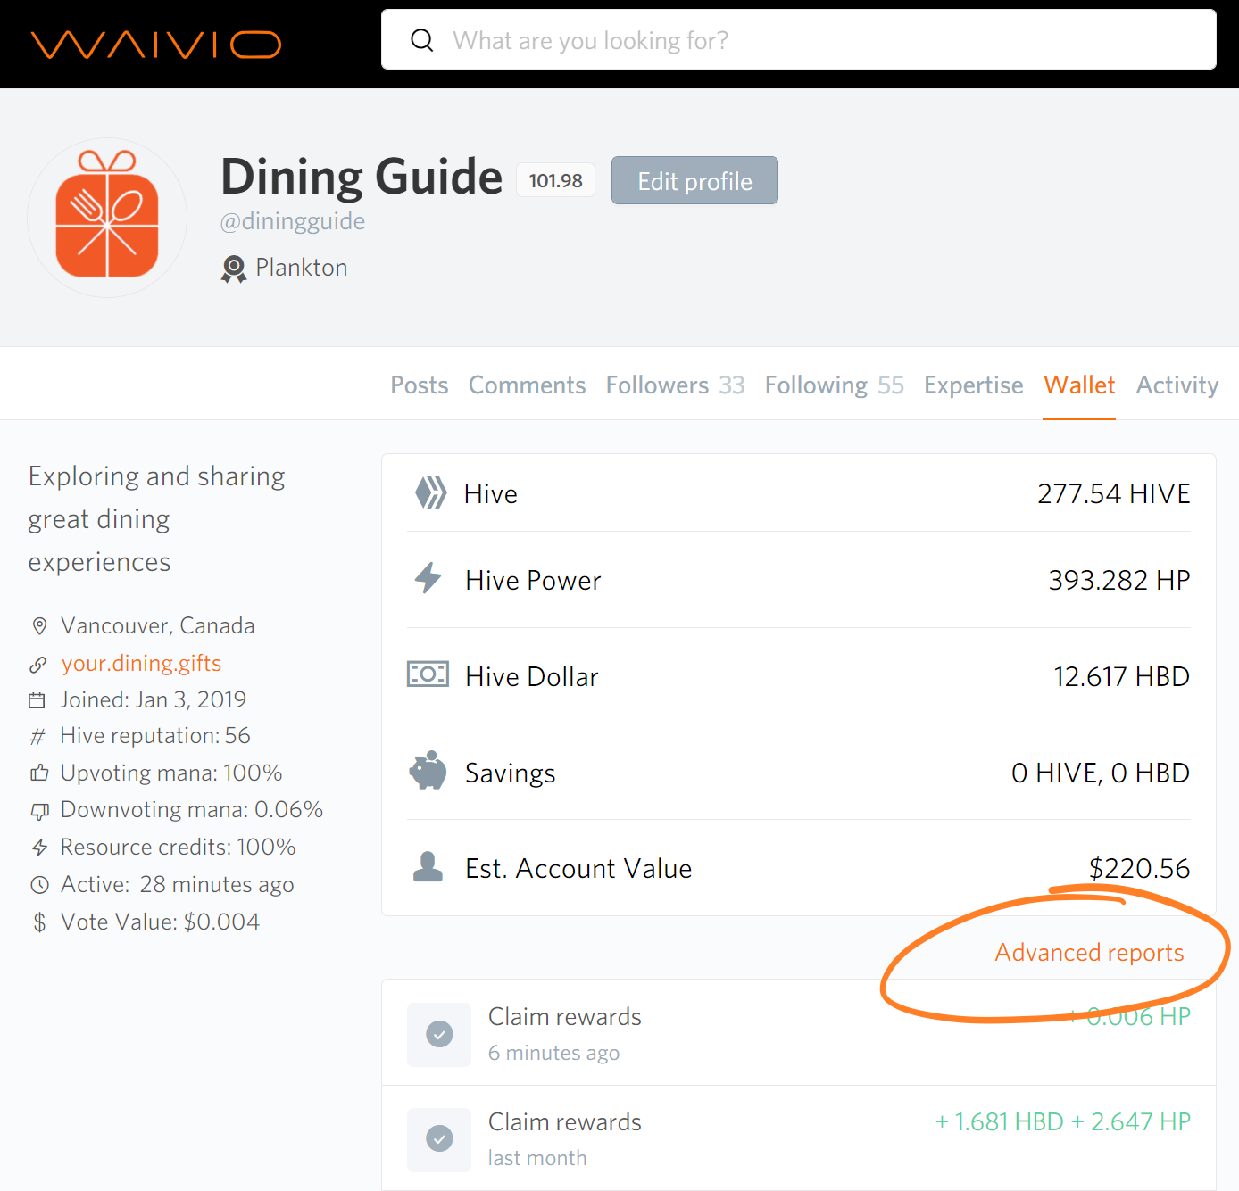1239x1191 pixels.
Task: Switch to the Expertise tab
Action: [x=974, y=385]
